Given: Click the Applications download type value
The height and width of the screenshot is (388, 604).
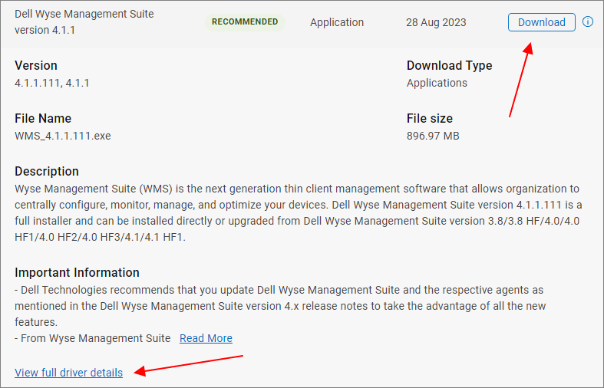Looking at the screenshot, I should pos(437,83).
